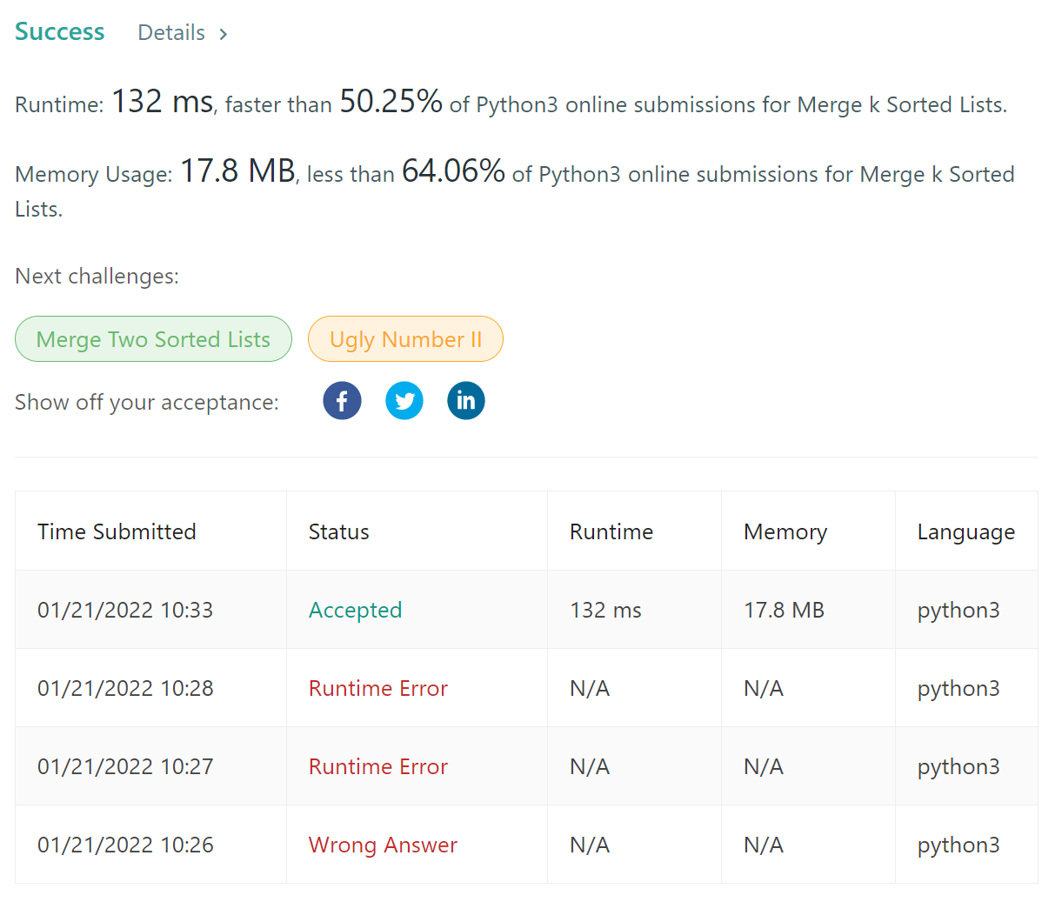Viewport: 1062px width, 902px height.
Task: View the Wrong Answer submission
Action: pos(383,845)
